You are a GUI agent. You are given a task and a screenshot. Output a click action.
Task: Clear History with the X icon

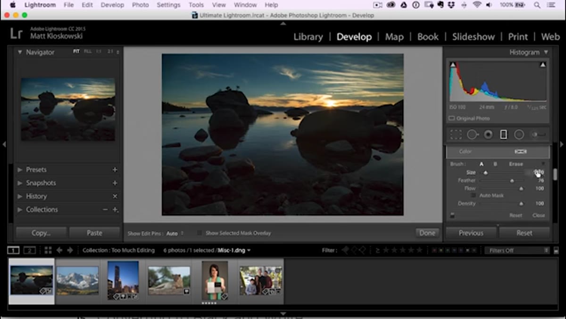tap(115, 196)
